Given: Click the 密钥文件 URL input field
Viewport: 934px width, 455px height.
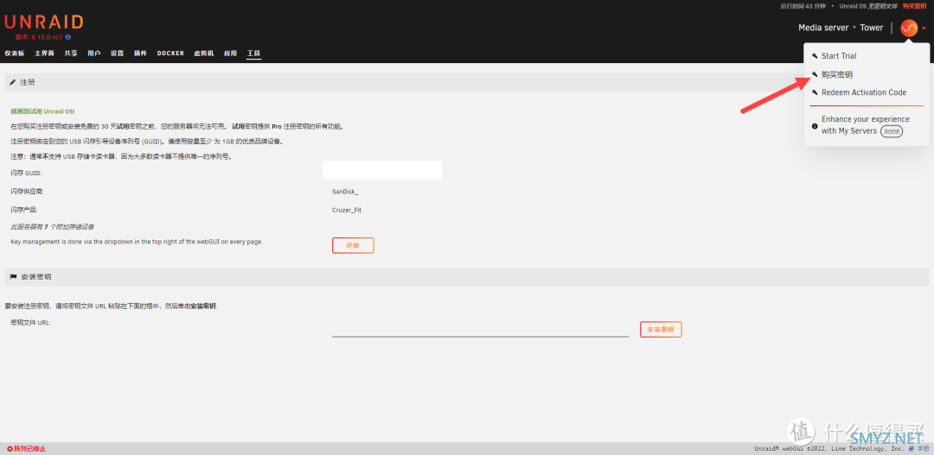Looking at the screenshot, I should click(x=480, y=330).
